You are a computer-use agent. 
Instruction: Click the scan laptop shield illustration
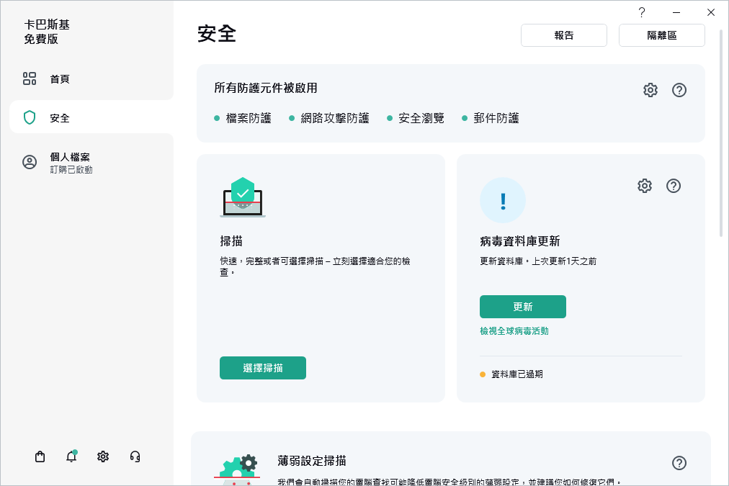point(243,197)
